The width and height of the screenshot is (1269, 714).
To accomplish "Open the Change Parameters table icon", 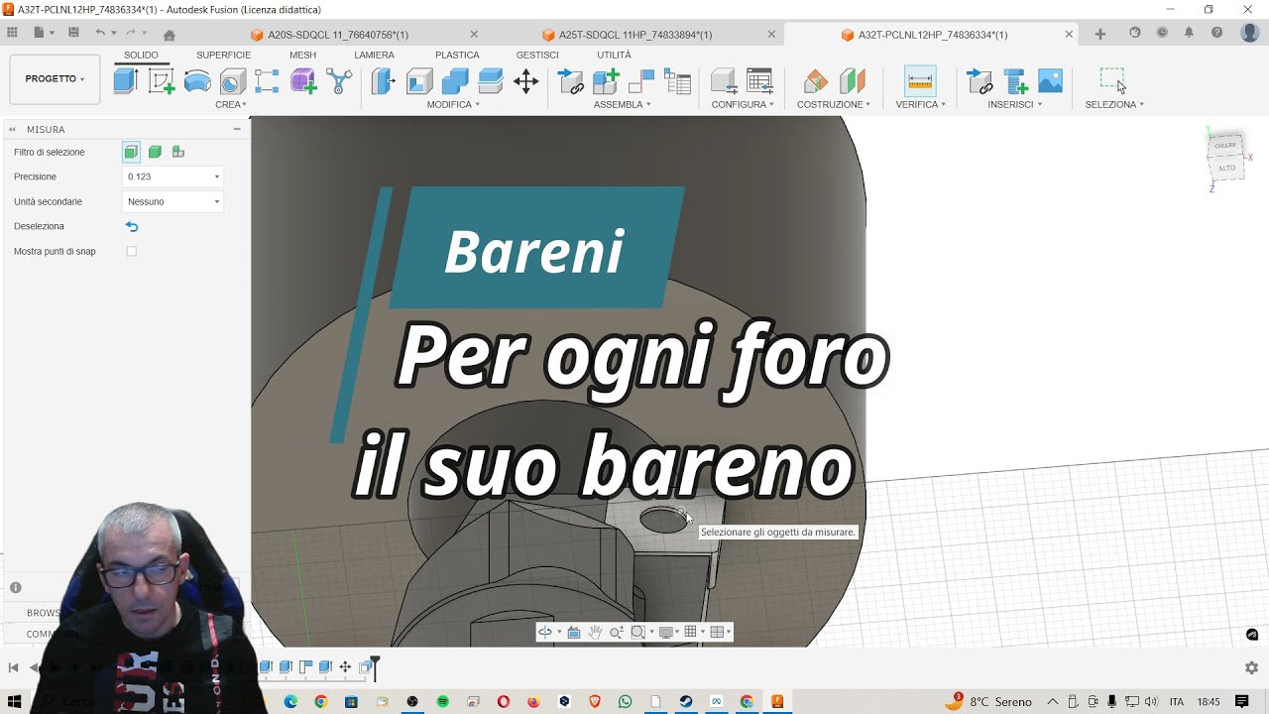I will tap(759, 81).
